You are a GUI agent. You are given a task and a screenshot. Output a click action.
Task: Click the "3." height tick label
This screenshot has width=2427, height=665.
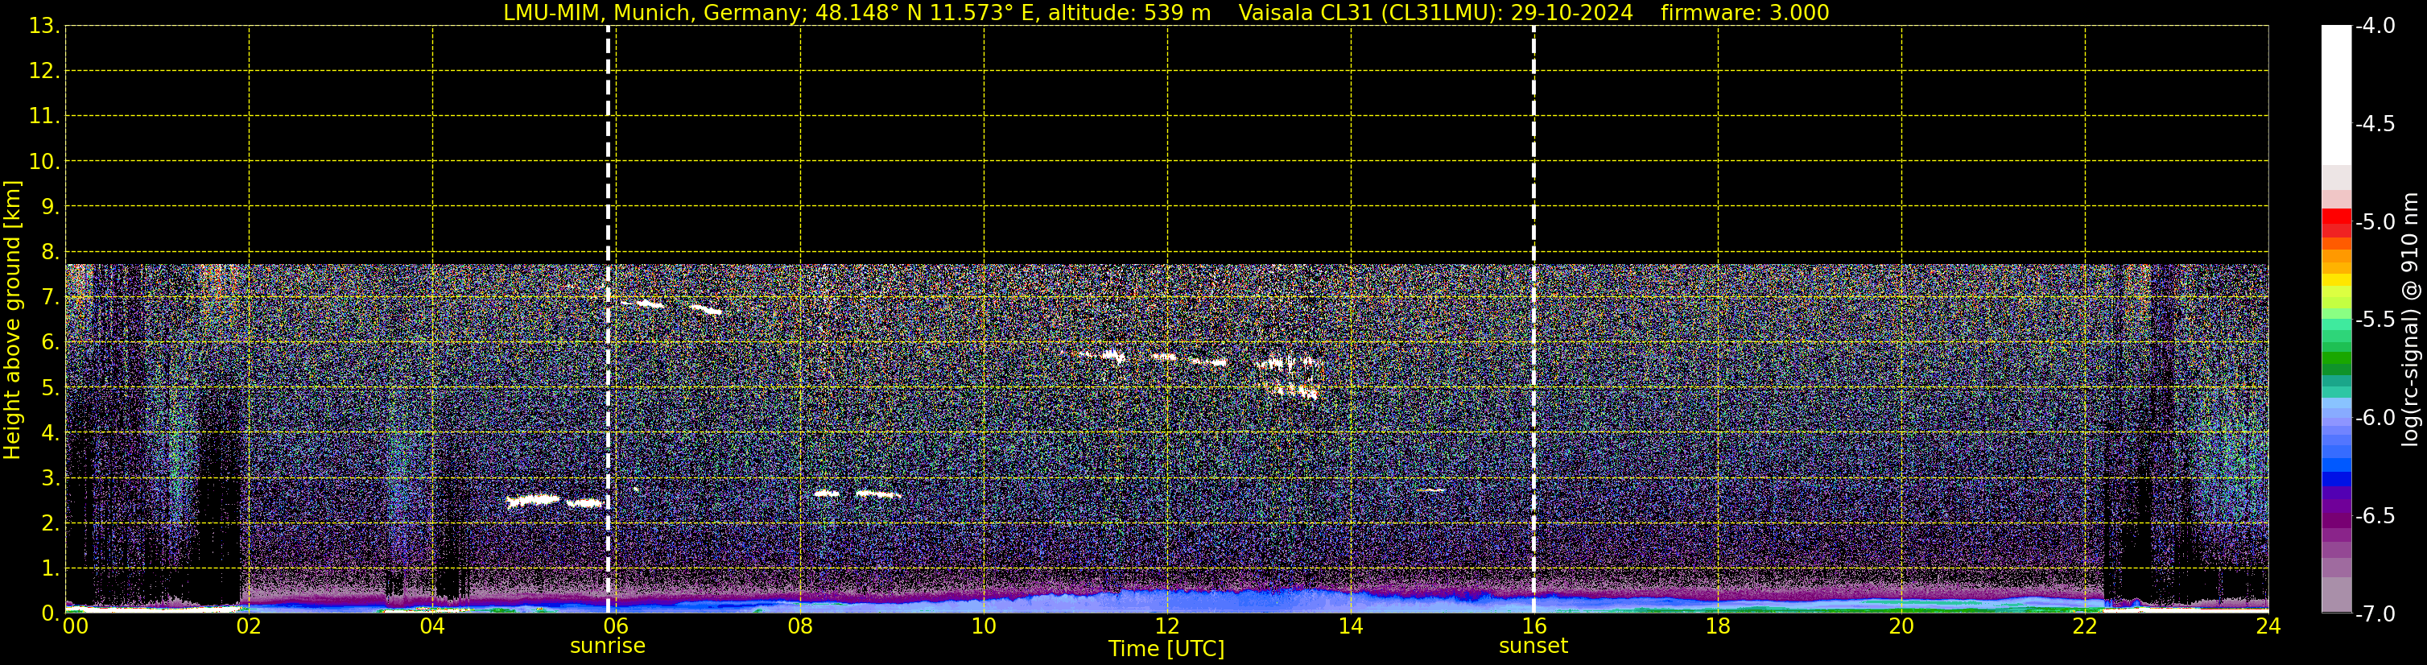tap(50, 478)
